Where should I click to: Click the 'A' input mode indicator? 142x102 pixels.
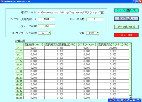(117, 100)
